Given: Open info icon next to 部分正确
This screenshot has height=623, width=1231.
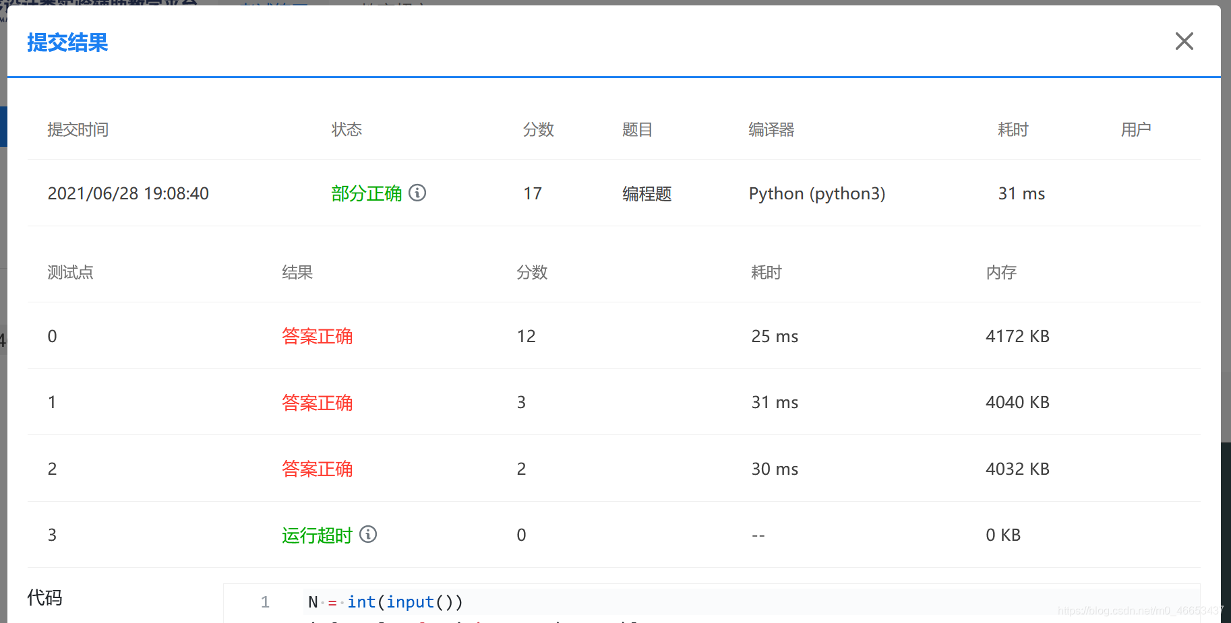Looking at the screenshot, I should (417, 193).
